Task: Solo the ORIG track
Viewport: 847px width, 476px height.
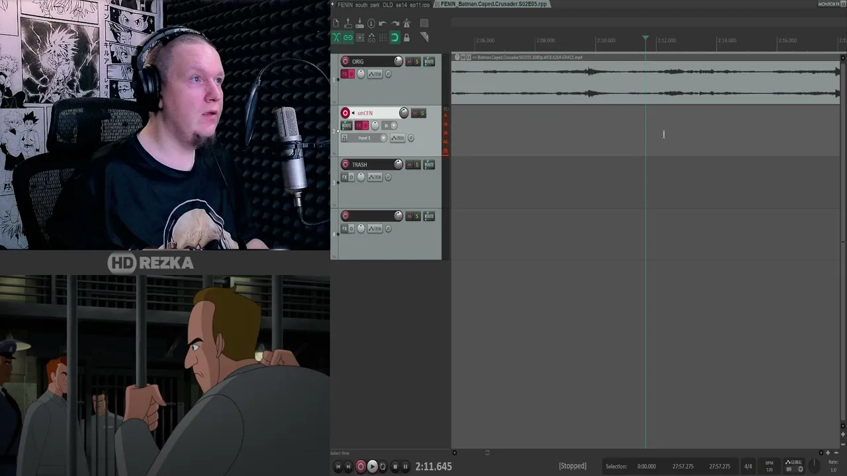Action: point(417,61)
